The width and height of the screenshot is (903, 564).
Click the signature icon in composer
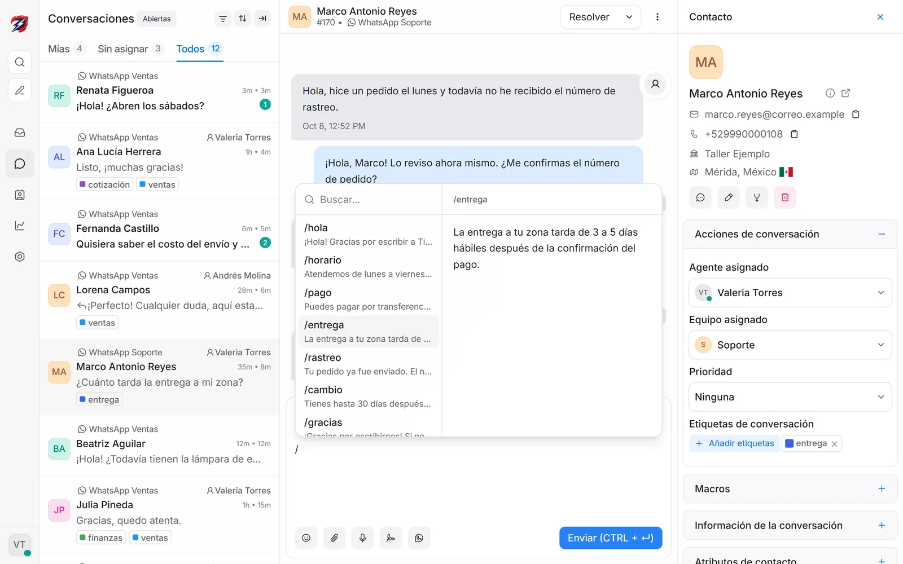click(391, 538)
